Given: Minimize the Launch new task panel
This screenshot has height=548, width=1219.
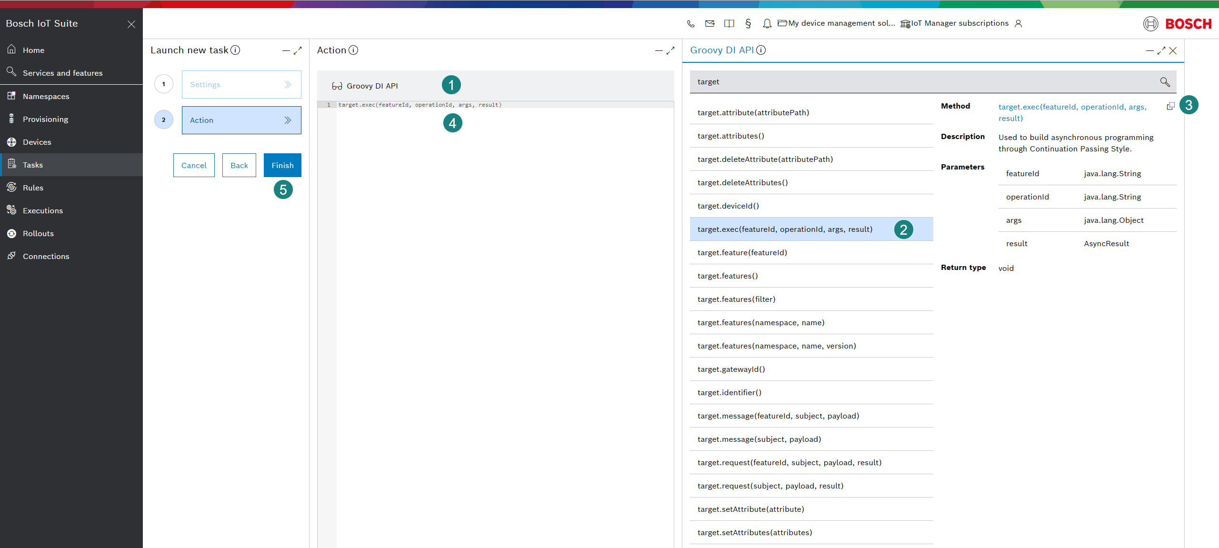Looking at the screenshot, I should pyautogui.click(x=286, y=50).
